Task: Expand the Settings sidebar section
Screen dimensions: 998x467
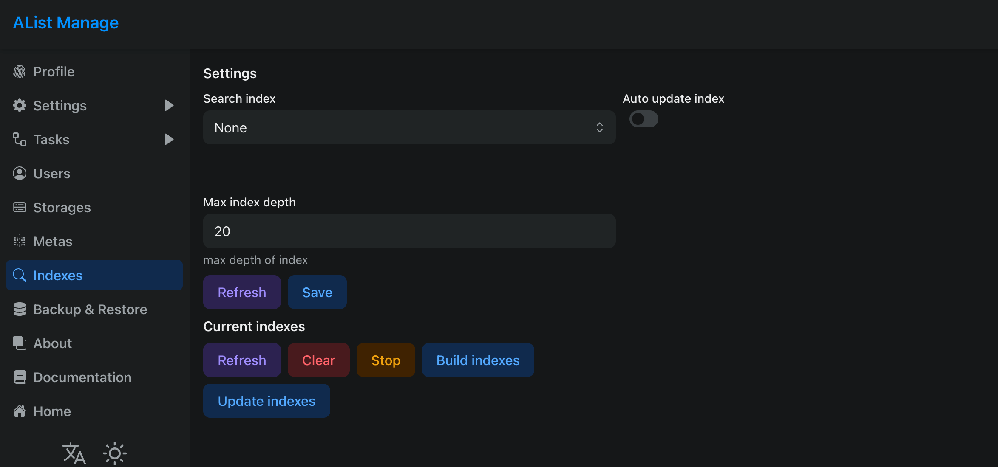Action: 169,105
